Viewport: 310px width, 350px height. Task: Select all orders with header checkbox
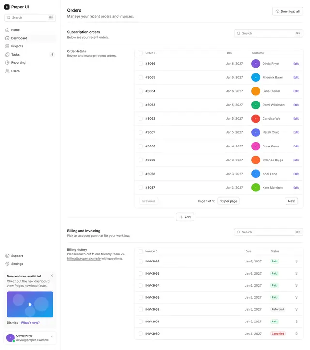[140, 53]
